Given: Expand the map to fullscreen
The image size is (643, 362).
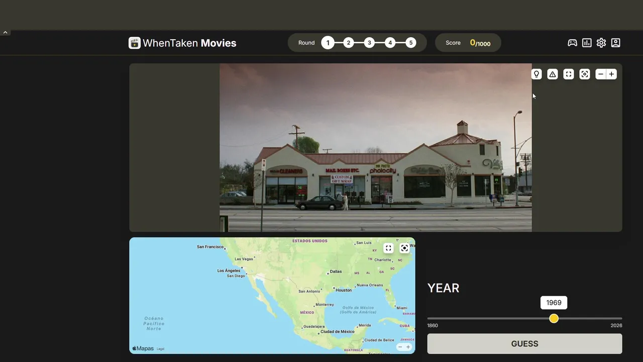Looking at the screenshot, I should click(388, 248).
